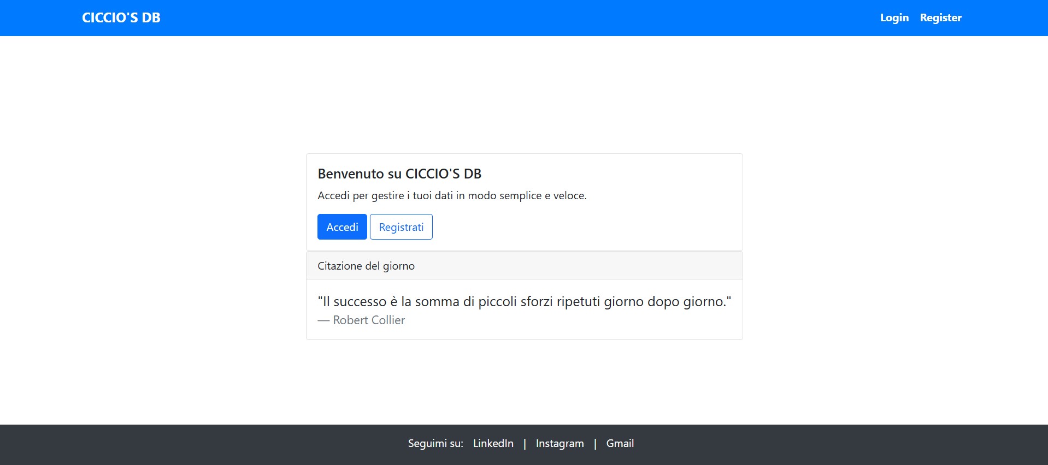Open the Login page from navbar
The image size is (1048, 465).
[x=894, y=17]
